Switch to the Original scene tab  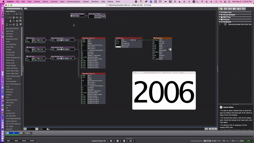coord(28,133)
